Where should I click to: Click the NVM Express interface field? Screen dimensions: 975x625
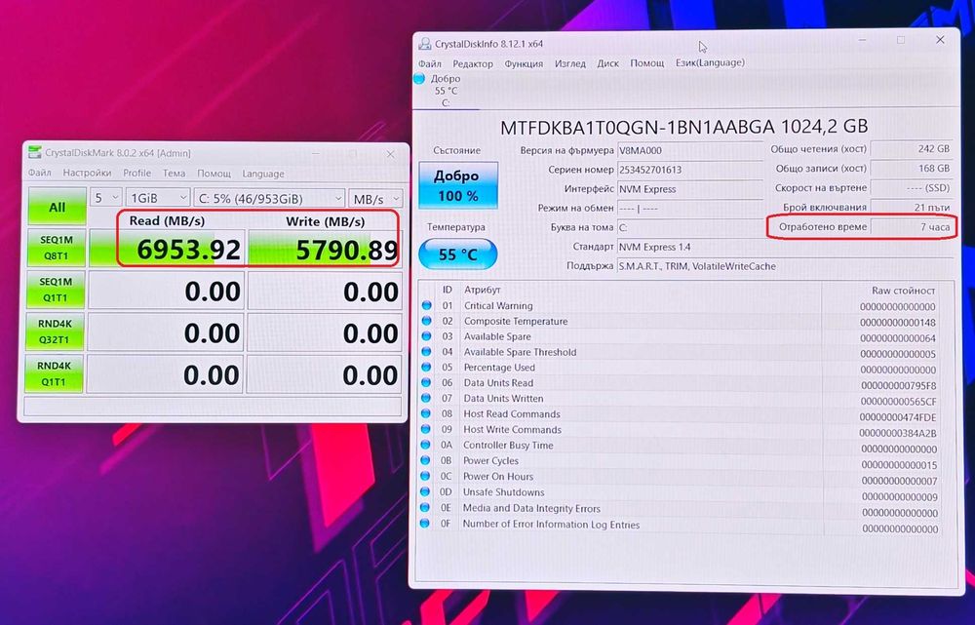[689, 189]
